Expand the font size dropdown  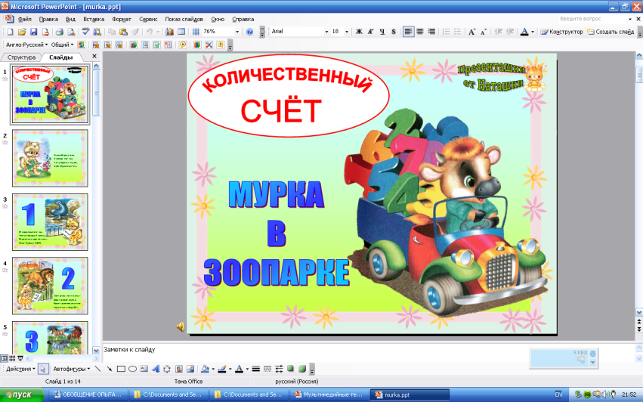348,32
